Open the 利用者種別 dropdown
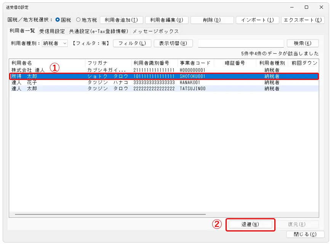 pyautogui.click(x=55, y=43)
